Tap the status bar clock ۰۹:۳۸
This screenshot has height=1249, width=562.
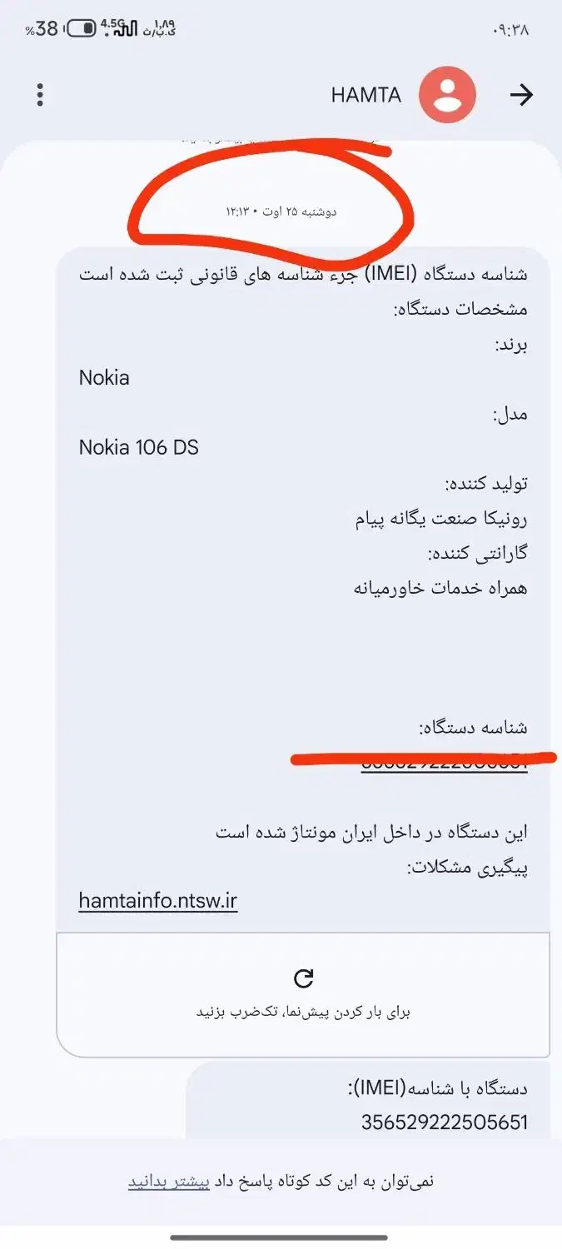(x=510, y=30)
